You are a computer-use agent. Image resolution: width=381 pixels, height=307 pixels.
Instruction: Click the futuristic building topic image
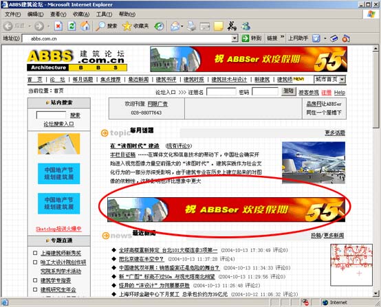[x=314, y=163]
